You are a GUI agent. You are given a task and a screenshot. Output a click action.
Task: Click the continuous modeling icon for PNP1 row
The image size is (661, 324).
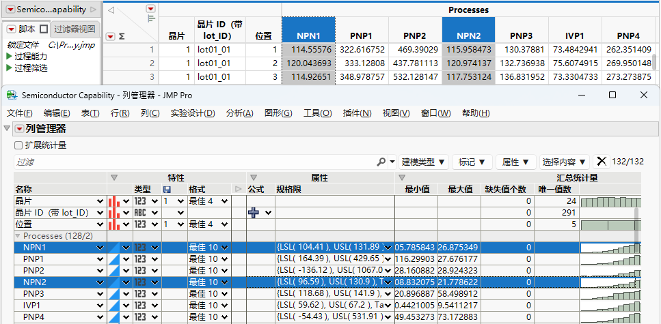point(114,259)
